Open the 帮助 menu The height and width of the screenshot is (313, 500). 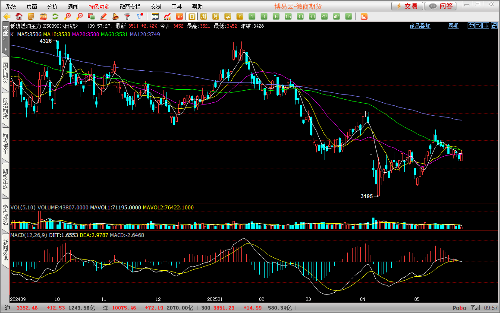(198, 6)
